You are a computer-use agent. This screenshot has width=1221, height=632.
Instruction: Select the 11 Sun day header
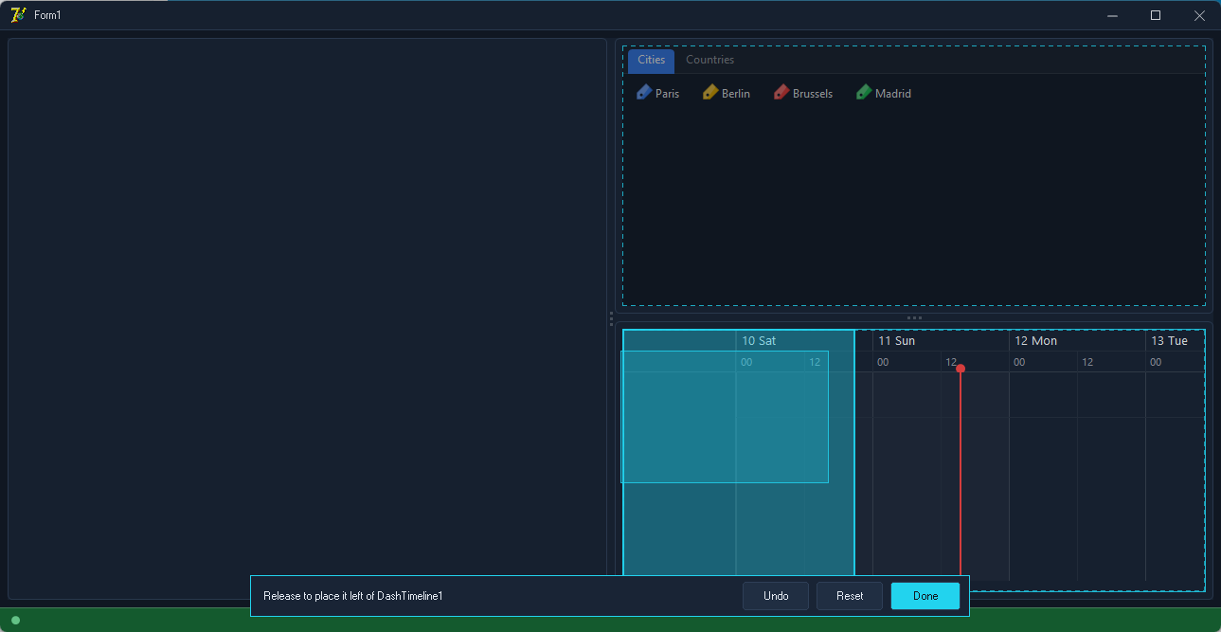[896, 341]
